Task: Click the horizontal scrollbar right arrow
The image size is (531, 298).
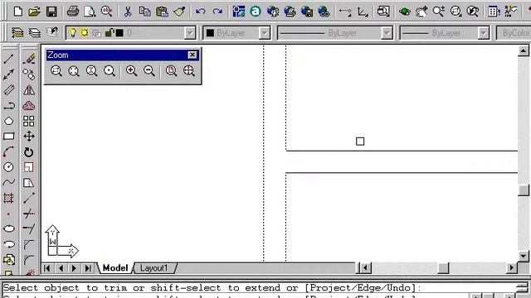Action: 511,268
